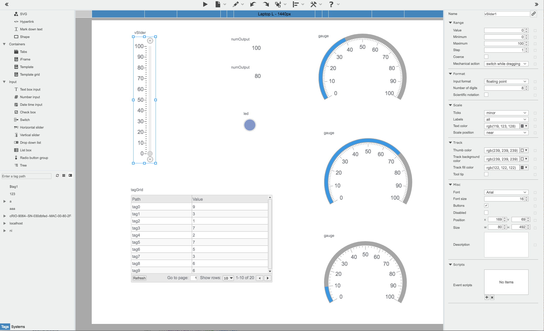The height and width of the screenshot is (331, 544).
Task: Toggle Scientific notation checkbox
Action: coord(486,95)
